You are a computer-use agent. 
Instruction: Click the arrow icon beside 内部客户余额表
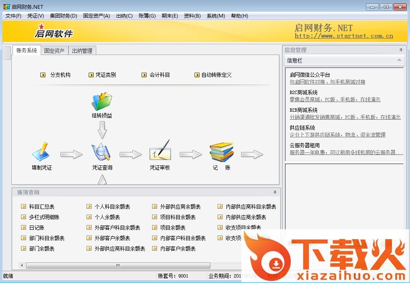155,248
